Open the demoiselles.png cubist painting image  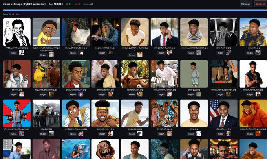tap(165, 113)
